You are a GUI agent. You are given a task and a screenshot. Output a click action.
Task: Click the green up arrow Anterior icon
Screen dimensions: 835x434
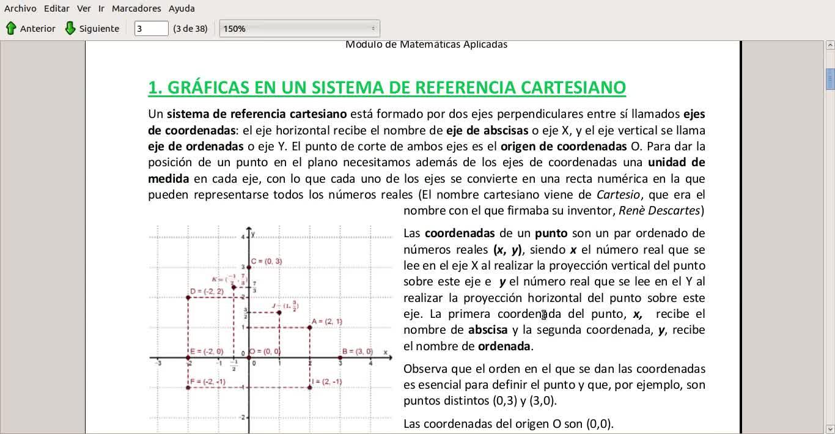[10, 28]
